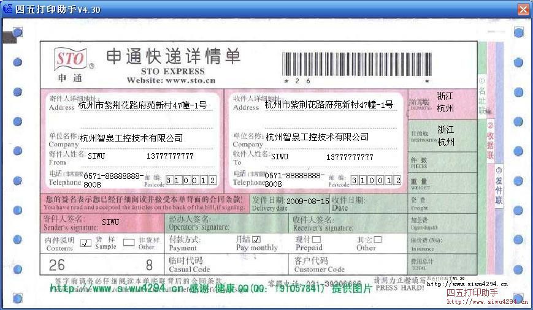Click the delivery date 2009-08-15 field
The width and height of the screenshot is (533, 310).
(x=308, y=201)
